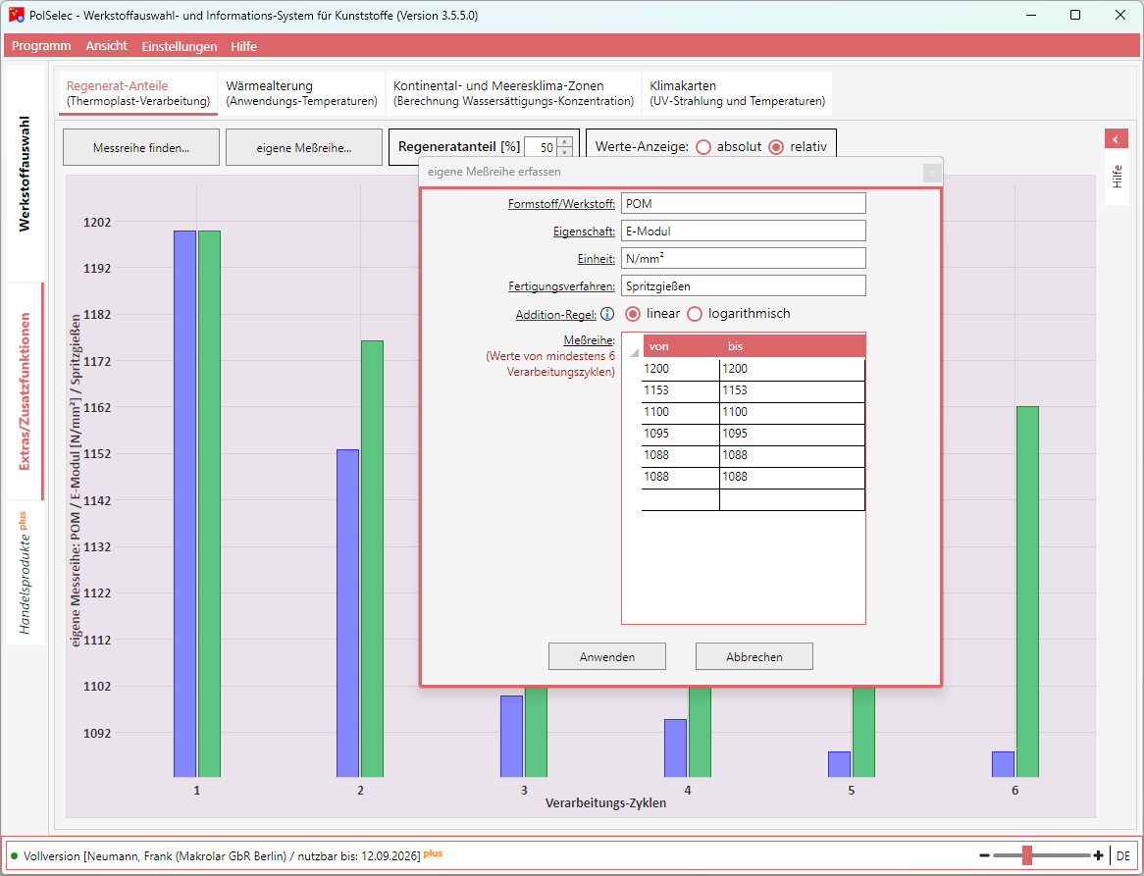Click the empty von cell in last row
Viewport: 1144px width, 876px height.
[x=681, y=499]
